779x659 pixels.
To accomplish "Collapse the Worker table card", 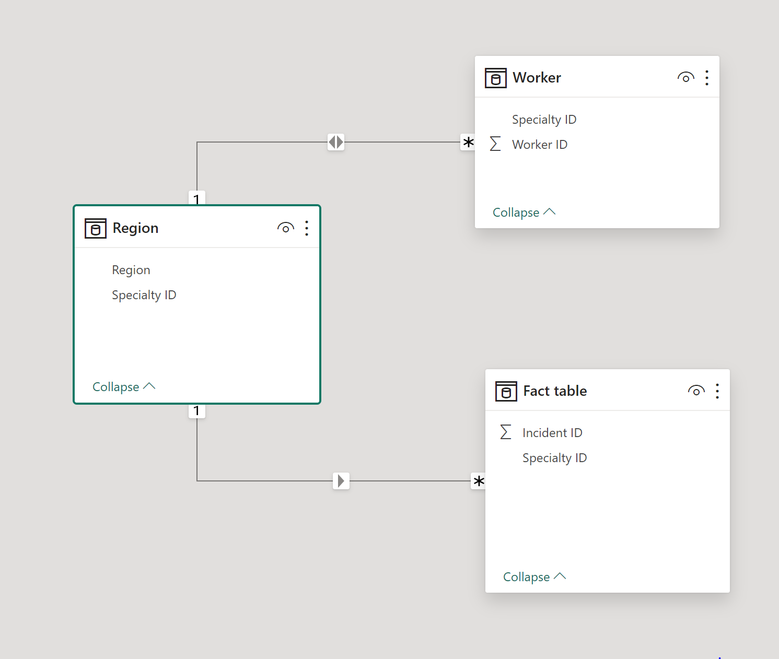I will coord(524,213).
